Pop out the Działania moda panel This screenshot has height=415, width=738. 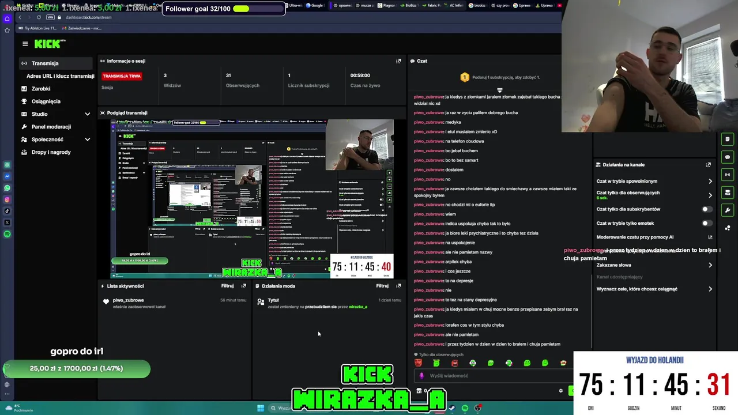[398, 286]
